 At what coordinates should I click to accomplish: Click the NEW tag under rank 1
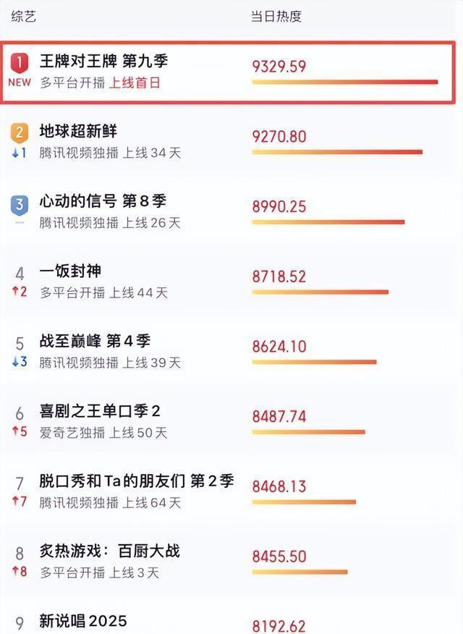tap(20, 83)
